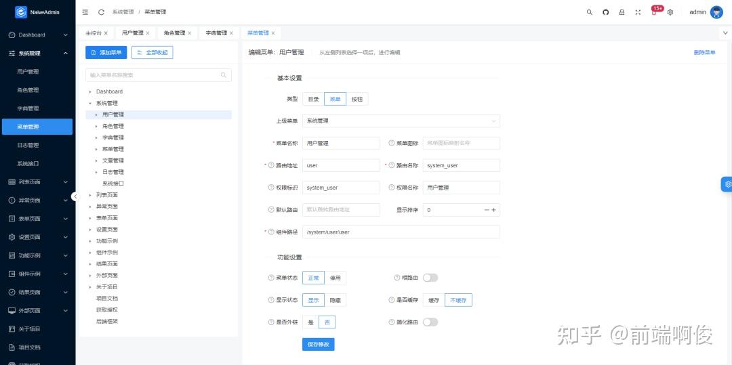The image size is (732, 365).
Task: Click help icon beside 默认路由
Action: [271, 210]
